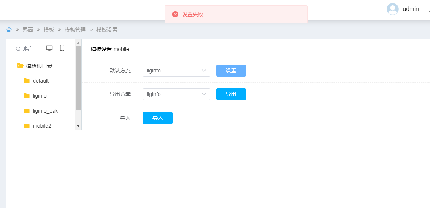Click the open folder icon for 模版根目录
This screenshot has width=430, height=208.
pyautogui.click(x=20, y=66)
